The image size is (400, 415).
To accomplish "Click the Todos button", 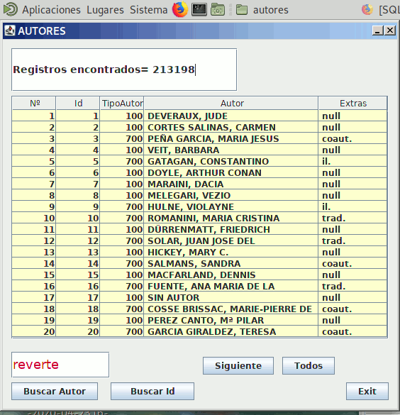I will [309, 365].
